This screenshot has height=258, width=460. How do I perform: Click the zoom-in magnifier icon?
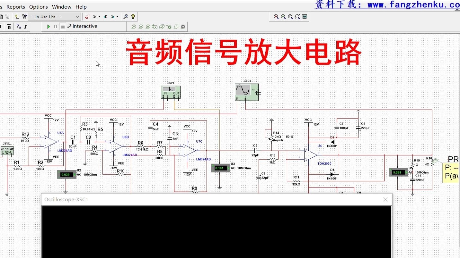(x=276, y=17)
